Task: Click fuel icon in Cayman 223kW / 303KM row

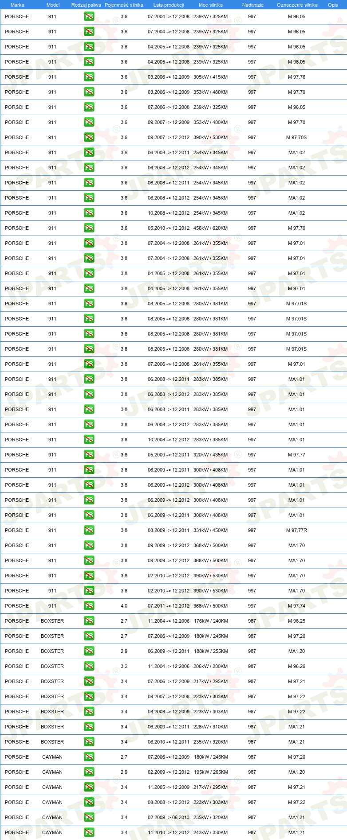Action: [x=89, y=802]
